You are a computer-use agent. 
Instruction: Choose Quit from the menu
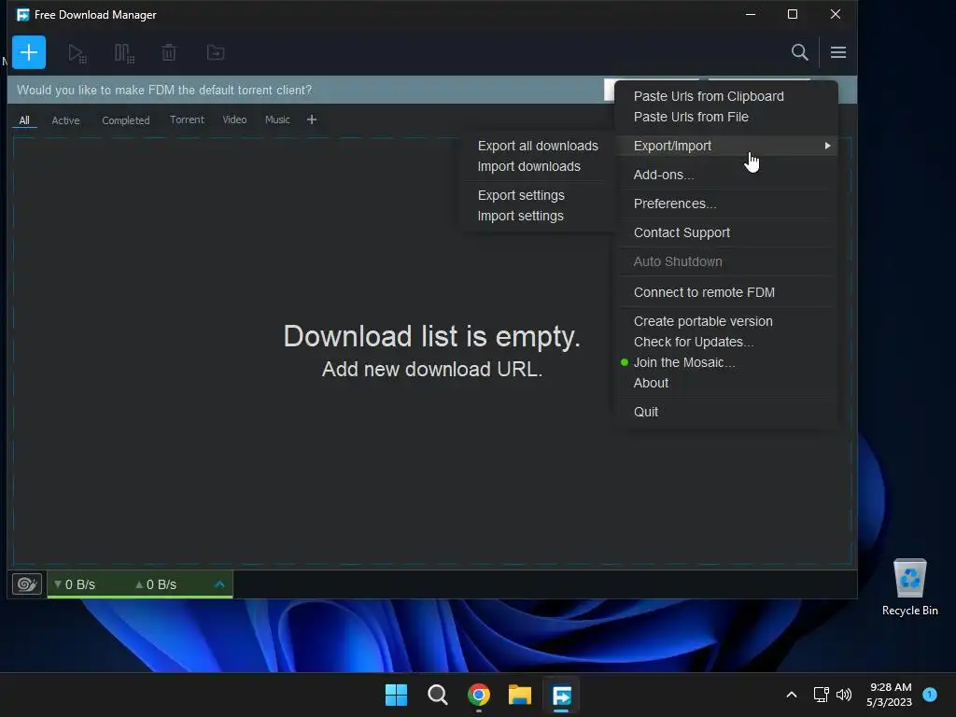click(646, 412)
